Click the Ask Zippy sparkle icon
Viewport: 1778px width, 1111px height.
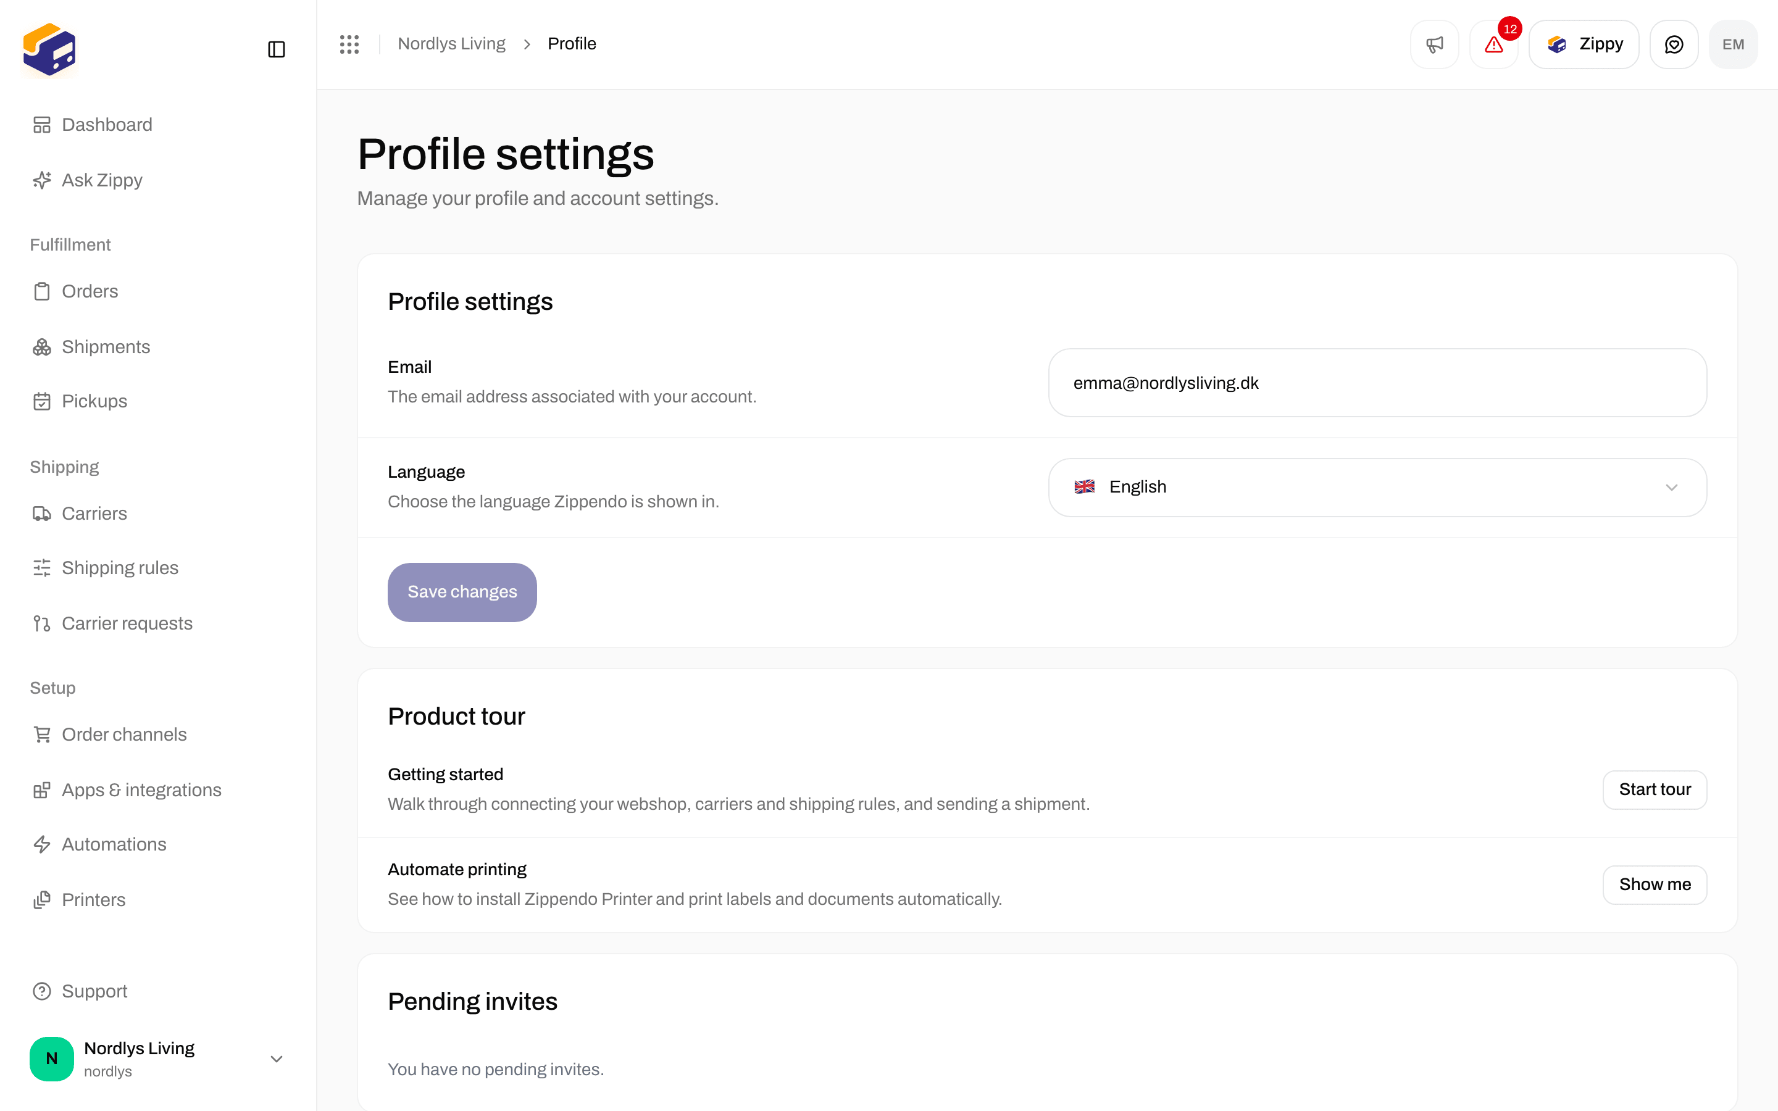42,180
